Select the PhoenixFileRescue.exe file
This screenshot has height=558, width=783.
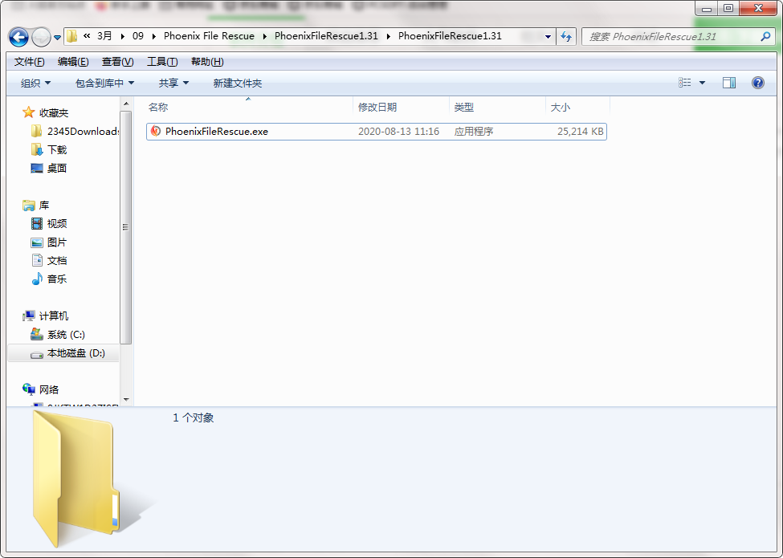click(377, 131)
